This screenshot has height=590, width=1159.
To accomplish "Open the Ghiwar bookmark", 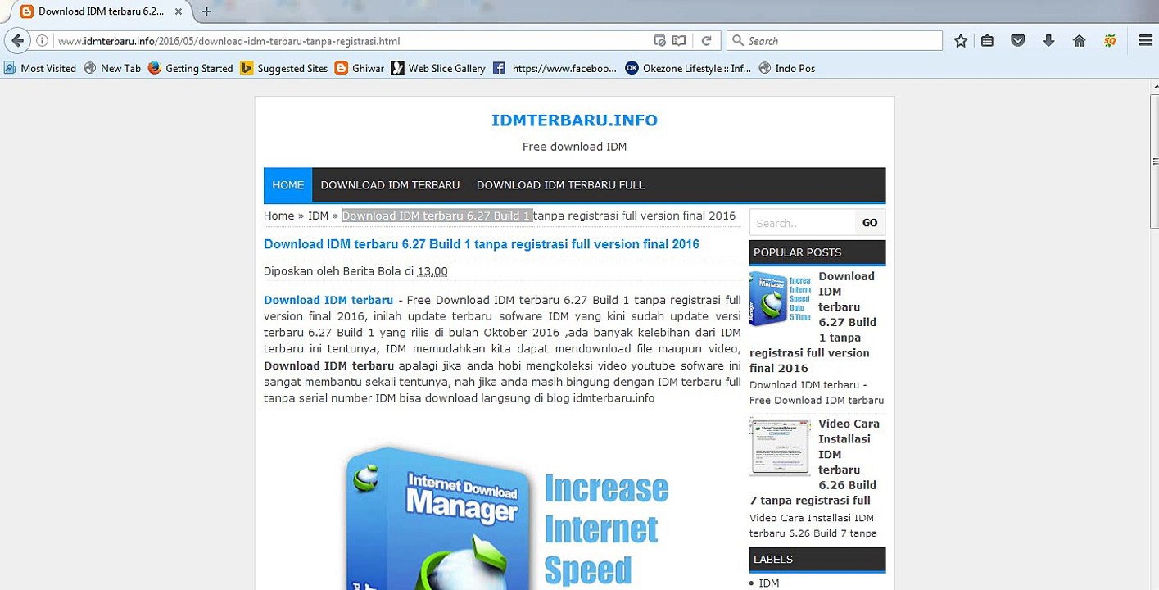I will pyautogui.click(x=360, y=68).
